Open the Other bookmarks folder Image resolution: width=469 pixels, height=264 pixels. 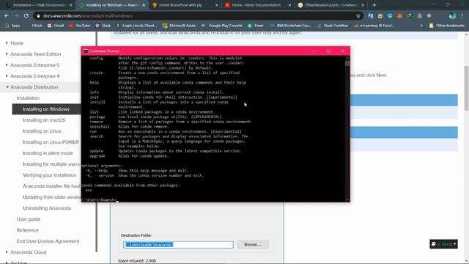coord(447,26)
